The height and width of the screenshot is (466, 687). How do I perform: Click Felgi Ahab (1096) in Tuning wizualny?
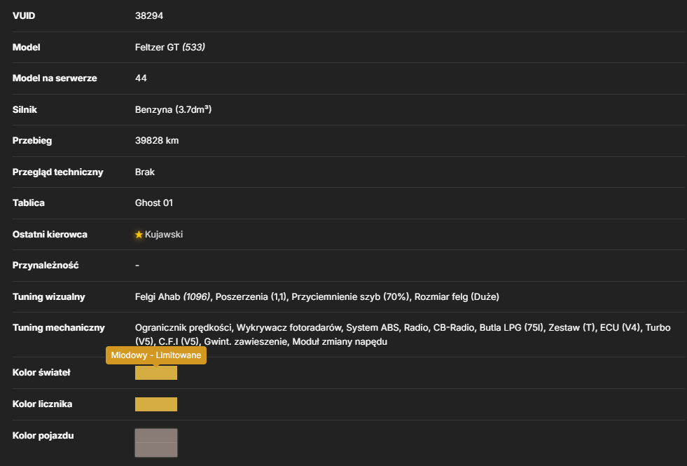tap(173, 297)
